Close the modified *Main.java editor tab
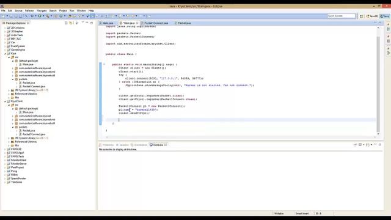391x220 pixels. pos(137,23)
